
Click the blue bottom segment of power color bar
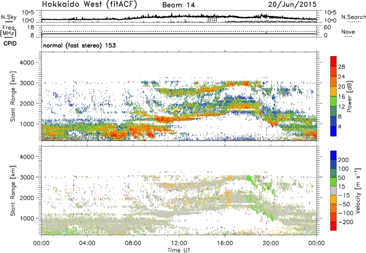pyautogui.click(x=334, y=131)
